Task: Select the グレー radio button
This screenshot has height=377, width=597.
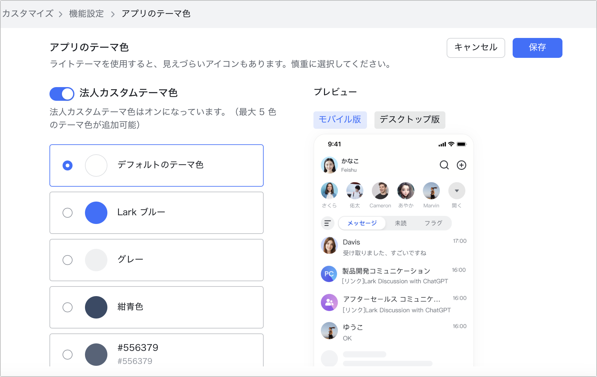Action: click(68, 260)
